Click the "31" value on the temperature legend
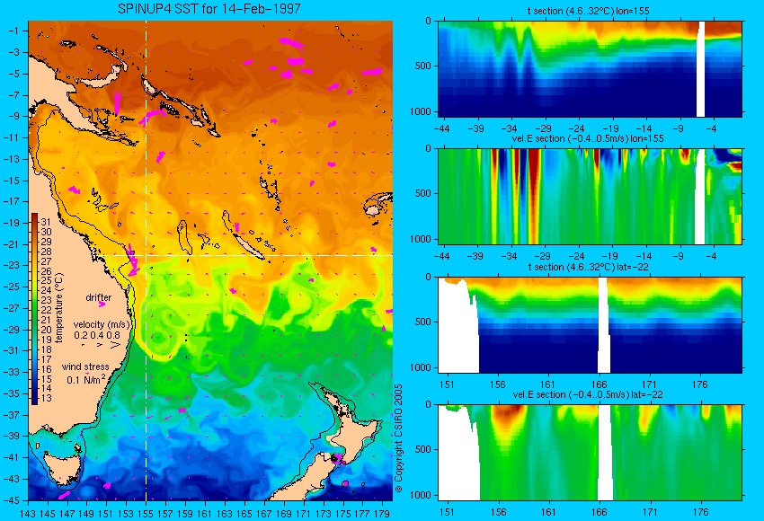This screenshot has width=764, height=521. [x=46, y=222]
